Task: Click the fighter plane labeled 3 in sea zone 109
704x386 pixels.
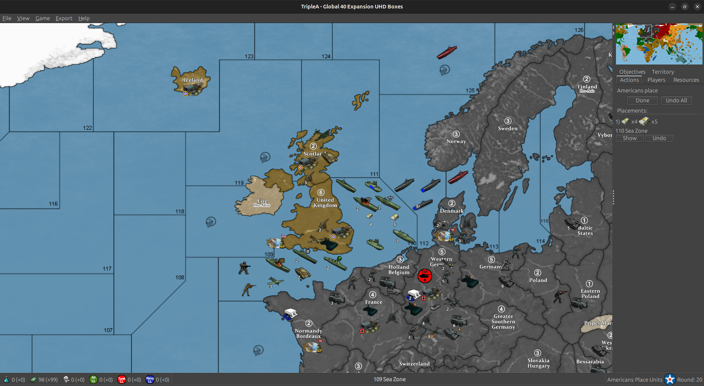Action: (275, 281)
